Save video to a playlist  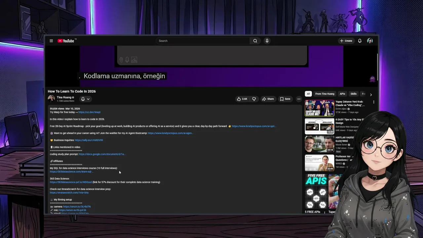pyautogui.click(x=285, y=99)
